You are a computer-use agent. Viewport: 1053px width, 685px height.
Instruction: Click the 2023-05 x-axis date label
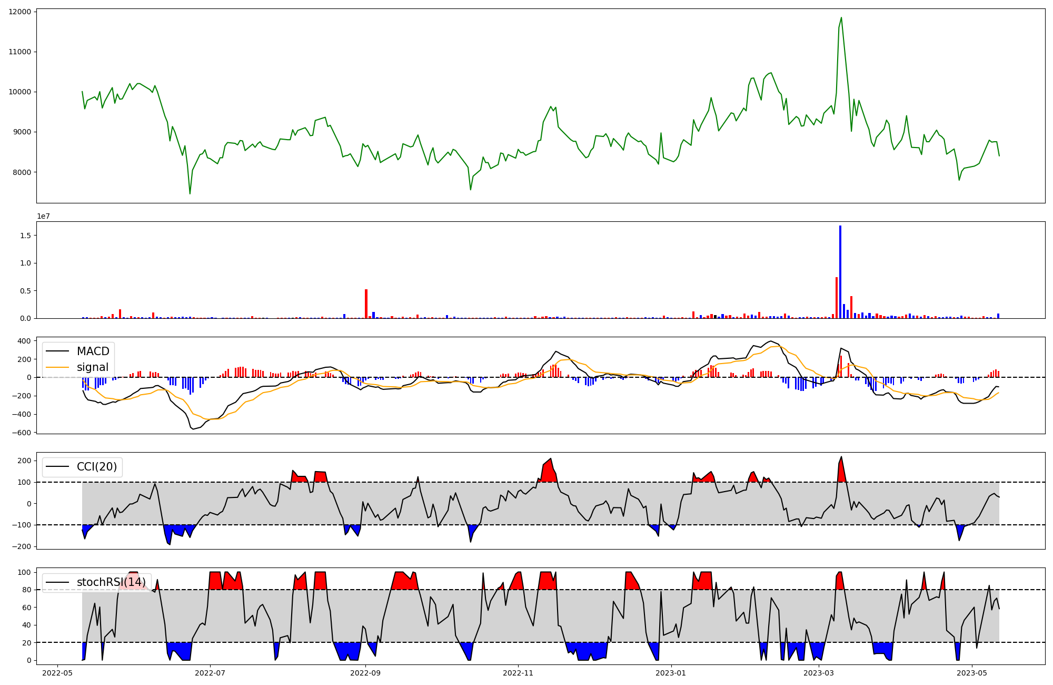(x=972, y=673)
